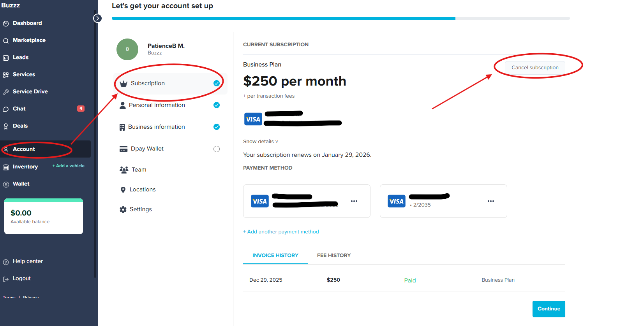Open the Chat panel

click(19, 109)
